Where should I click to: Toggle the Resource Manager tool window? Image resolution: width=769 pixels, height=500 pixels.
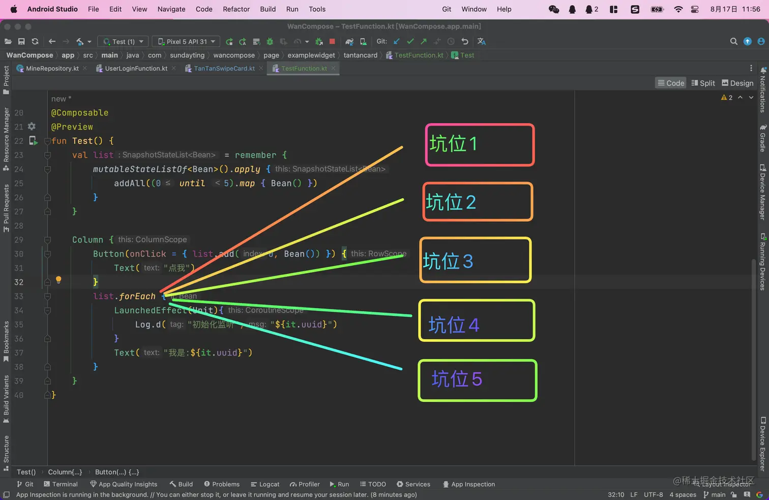6,139
